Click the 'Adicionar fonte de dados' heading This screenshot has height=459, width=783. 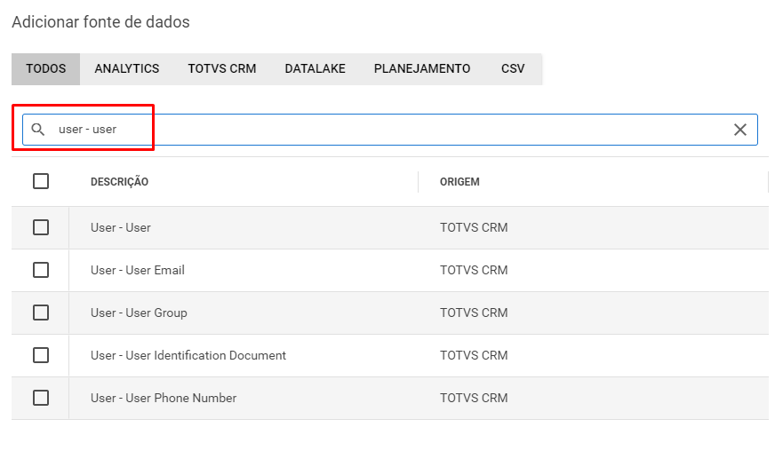click(100, 22)
